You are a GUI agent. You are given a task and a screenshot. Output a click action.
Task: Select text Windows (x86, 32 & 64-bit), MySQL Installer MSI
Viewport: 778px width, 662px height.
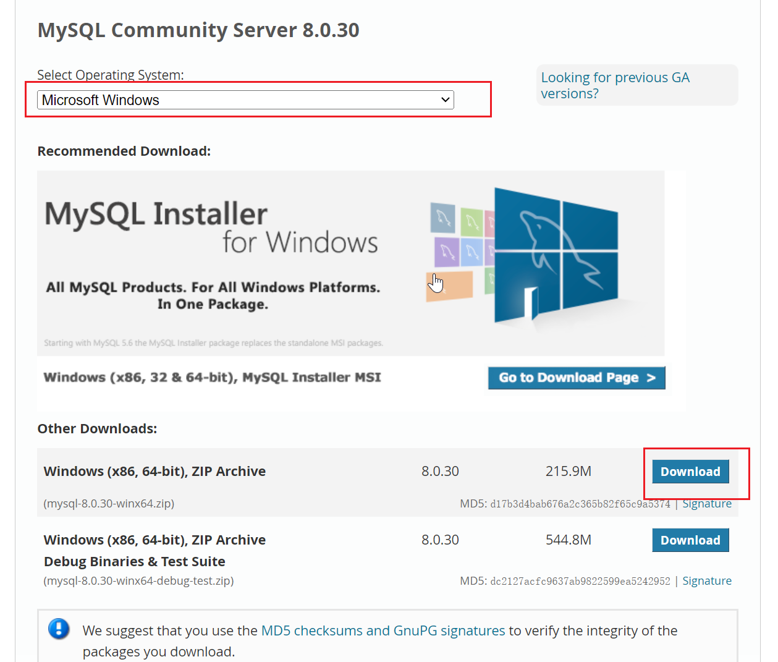pyautogui.click(x=212, y=377)
